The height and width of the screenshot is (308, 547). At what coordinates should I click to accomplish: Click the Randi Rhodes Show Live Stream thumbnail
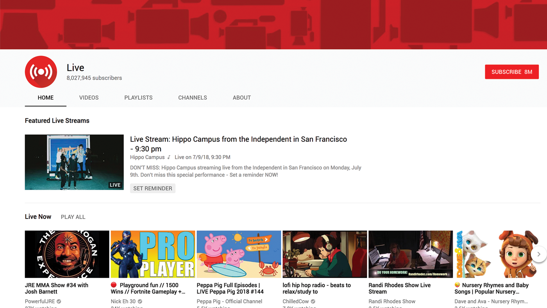point(410,254)
